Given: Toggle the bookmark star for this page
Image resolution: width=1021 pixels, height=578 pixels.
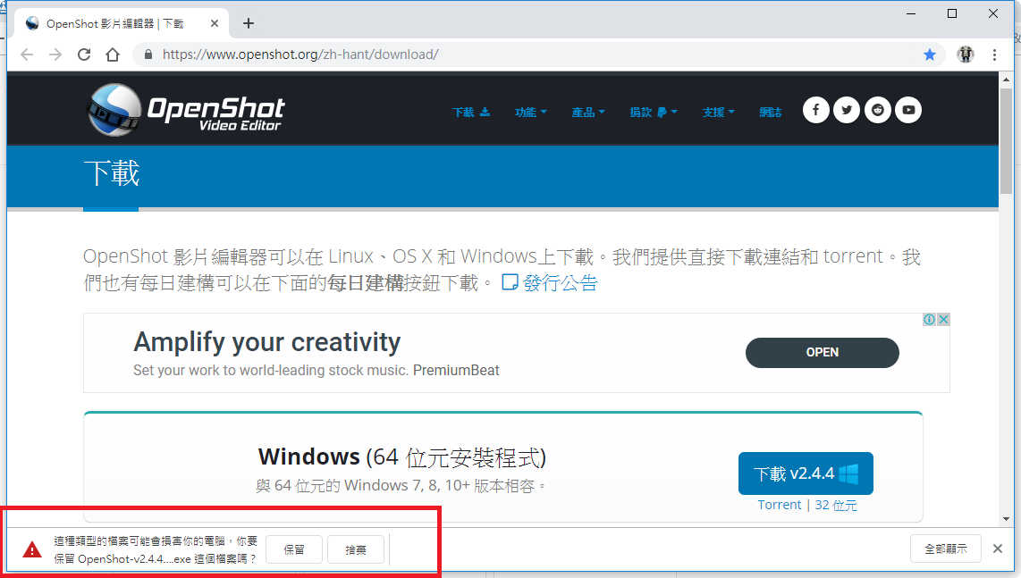Looking at the screenshot, I should coord(930,54).
